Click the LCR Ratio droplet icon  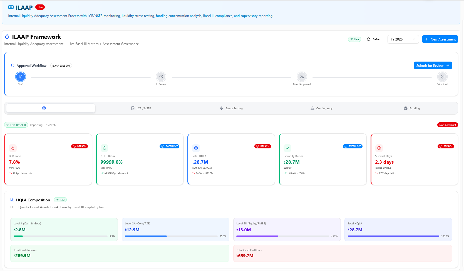pyautogui.click(x=13, y=148)
